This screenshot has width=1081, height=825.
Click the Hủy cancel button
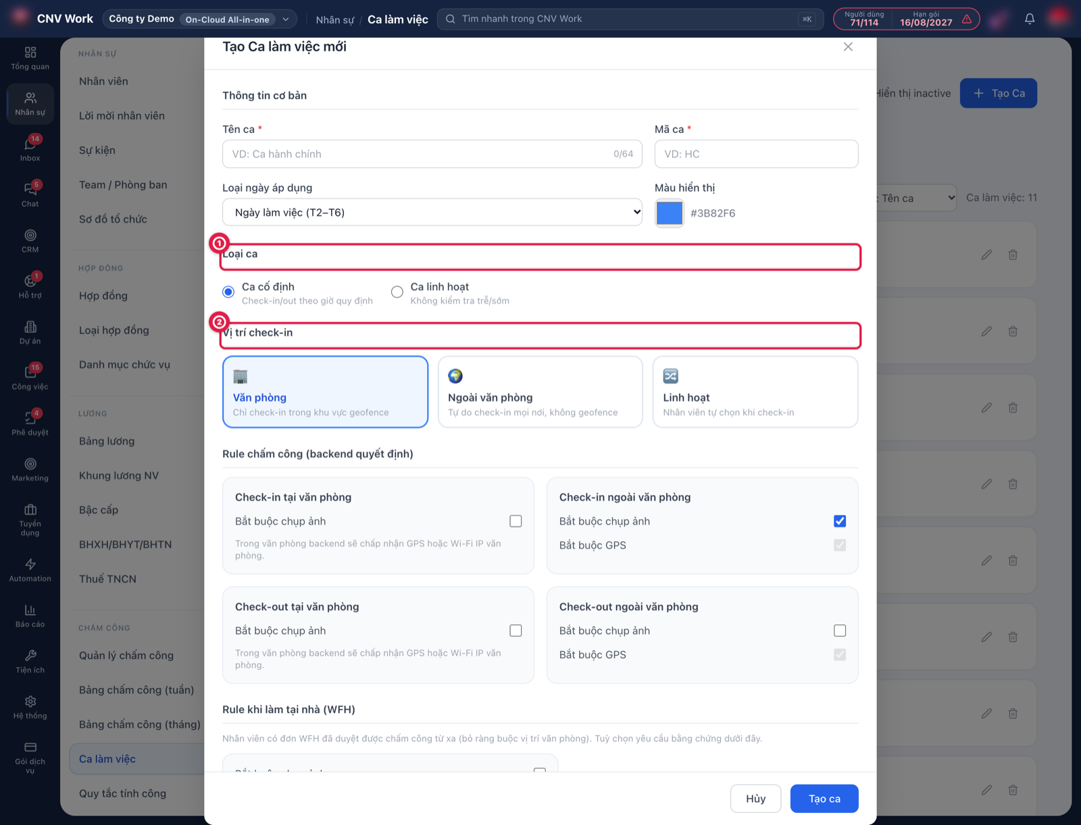pyautogui.click(x=755, y=799)
